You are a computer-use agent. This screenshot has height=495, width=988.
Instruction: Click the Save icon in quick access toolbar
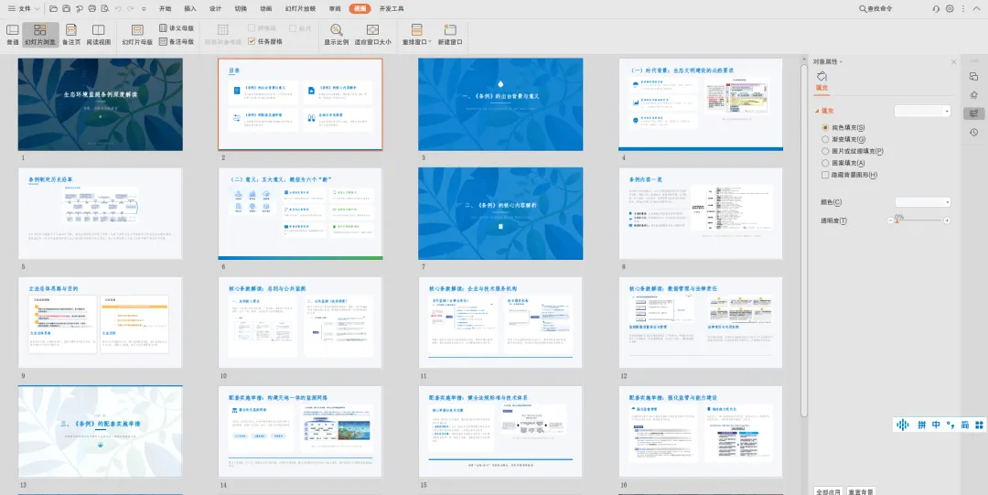(66, 9)
